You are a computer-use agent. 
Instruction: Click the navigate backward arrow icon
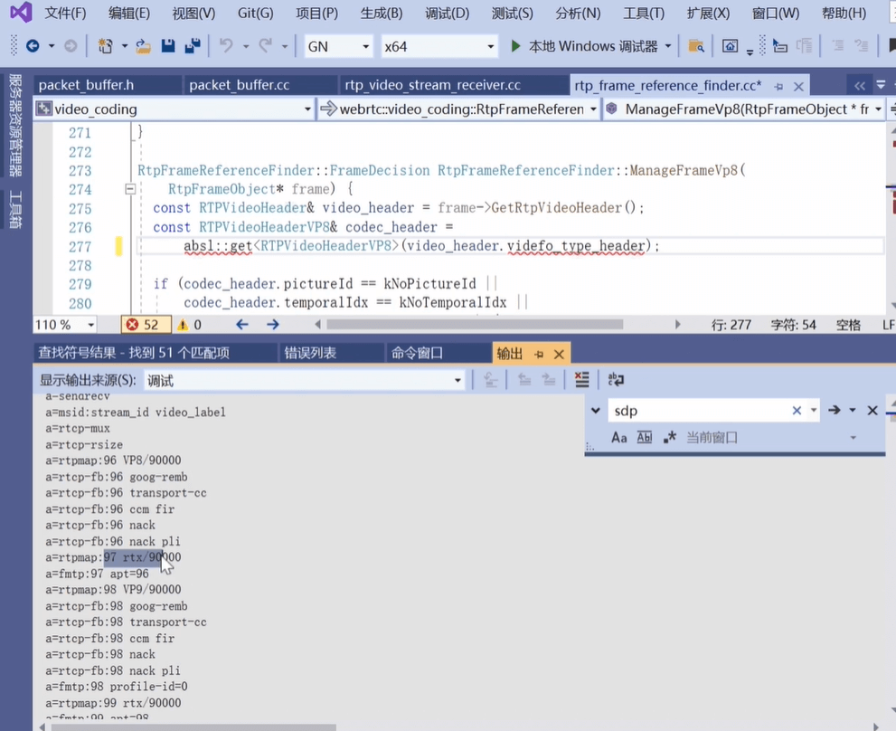pyautogui.click(x=33, y=46)
